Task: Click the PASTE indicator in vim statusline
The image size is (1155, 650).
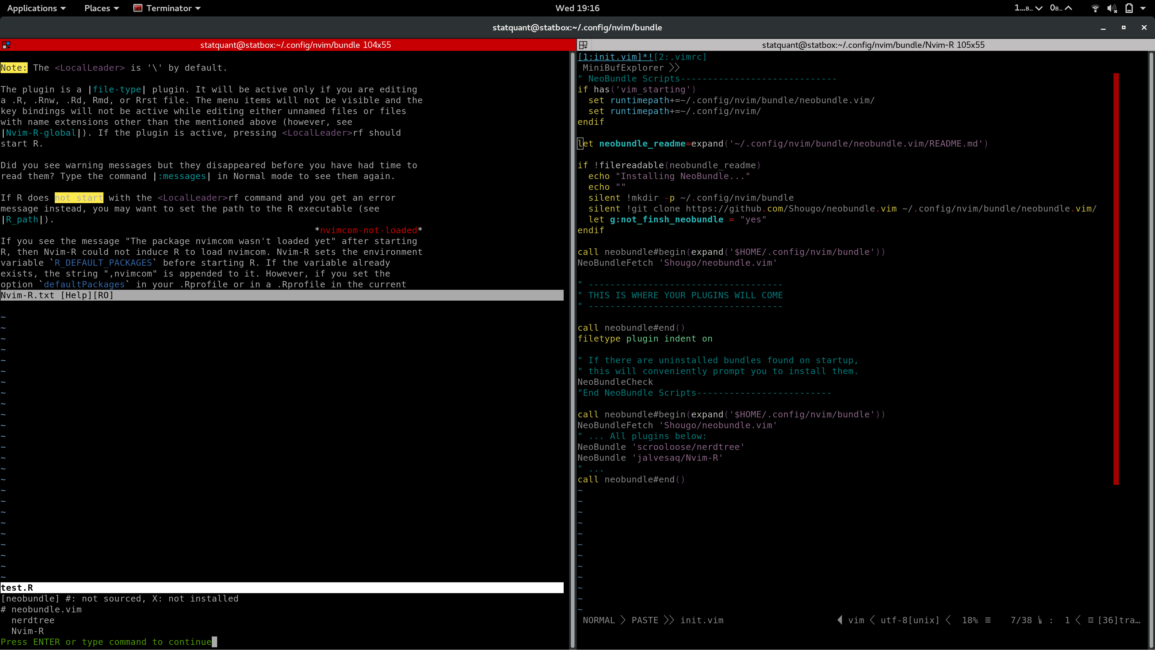Action: click(644, 620)
